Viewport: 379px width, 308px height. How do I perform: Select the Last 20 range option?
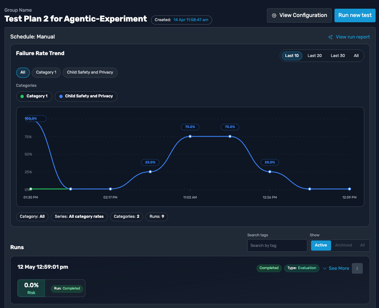pyautogui.click(x=314, y=55)
